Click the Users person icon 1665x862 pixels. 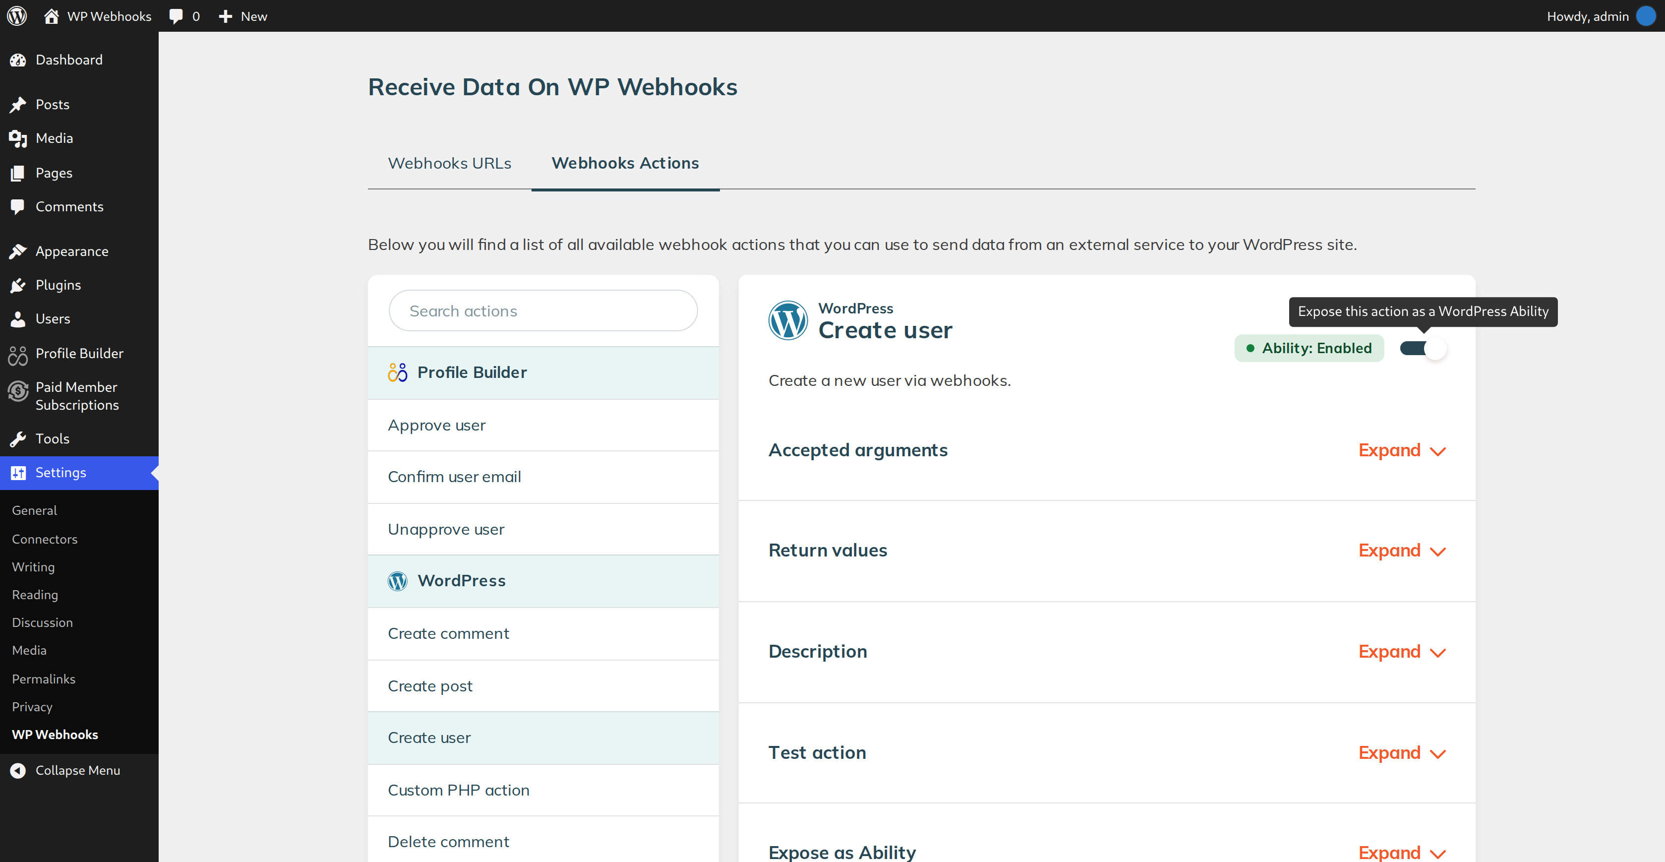pyautogui.click(x=18, y=319)
